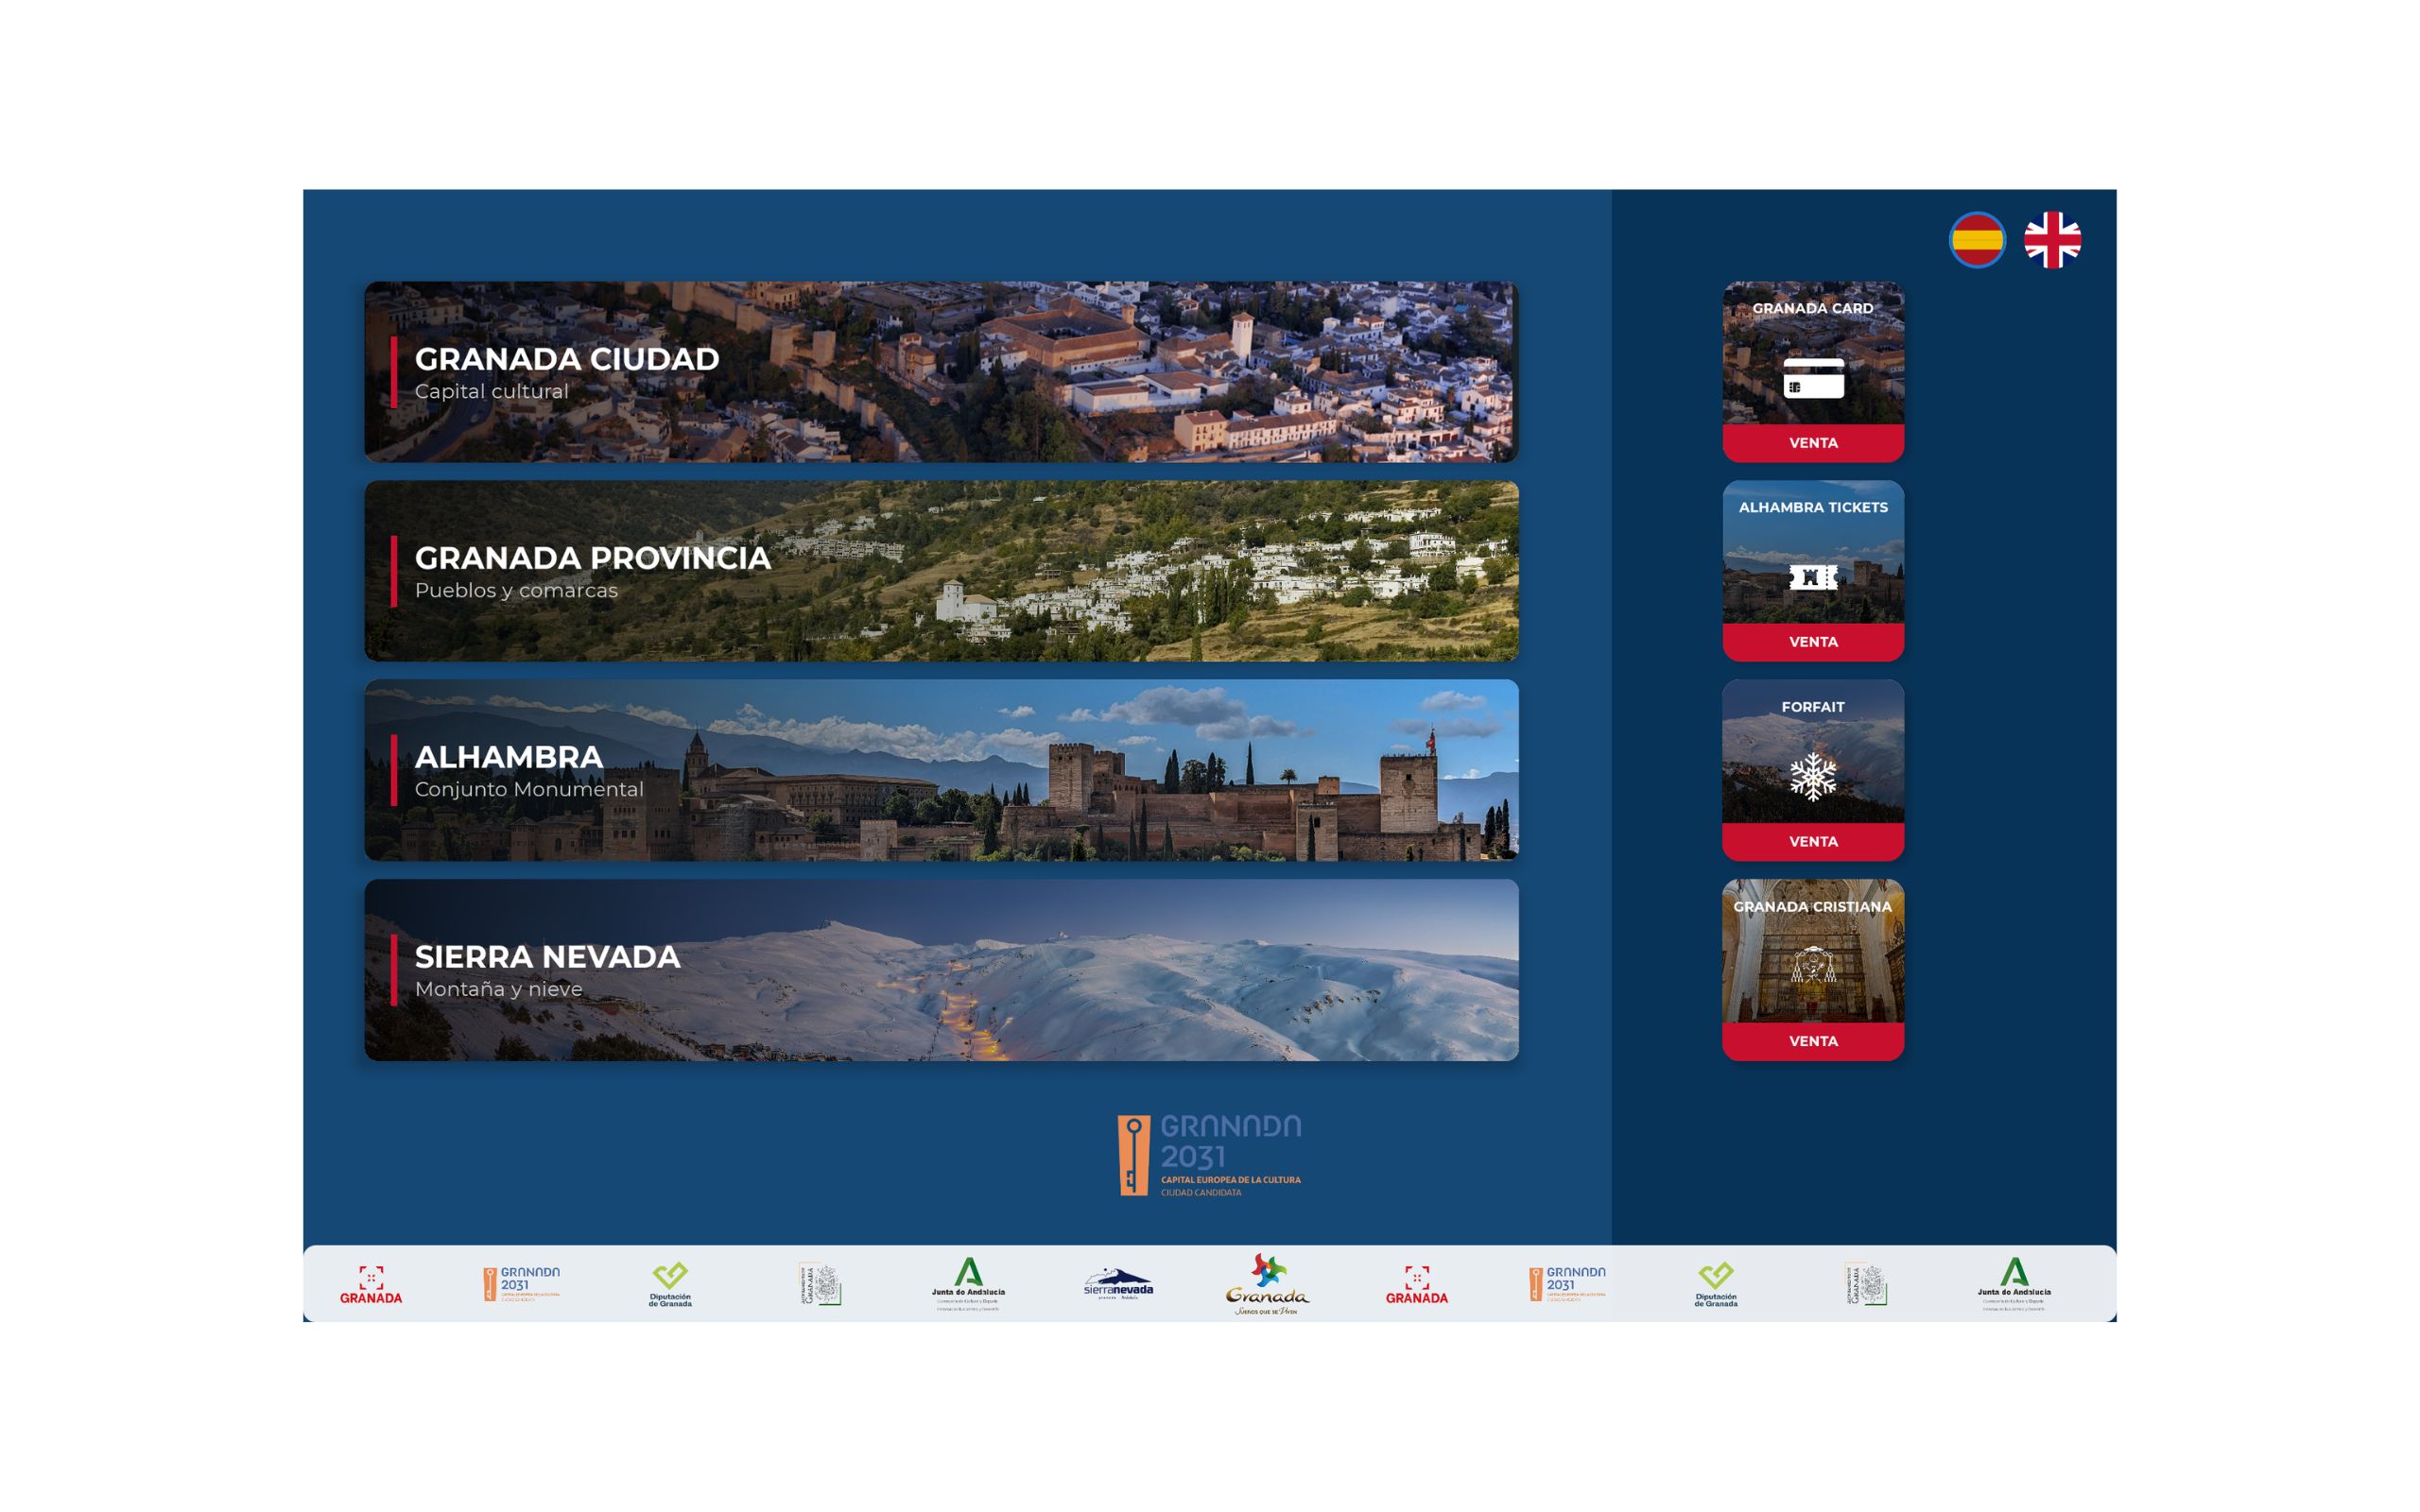Open the Granada Ciudad banner
The width and height of the screenshot is (2420, 1512).
pos(941,372)
